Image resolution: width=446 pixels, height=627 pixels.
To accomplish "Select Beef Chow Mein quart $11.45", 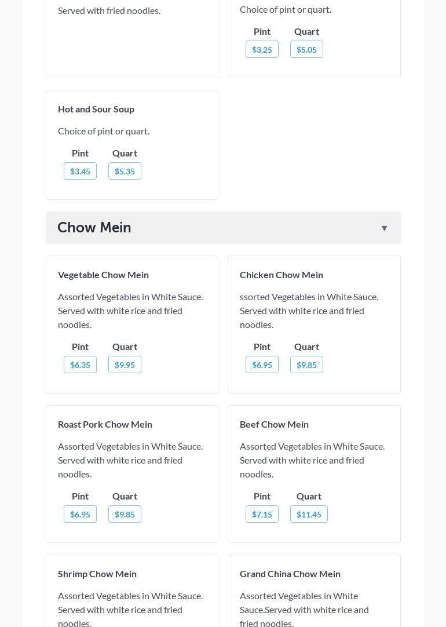I will point(309,514).
